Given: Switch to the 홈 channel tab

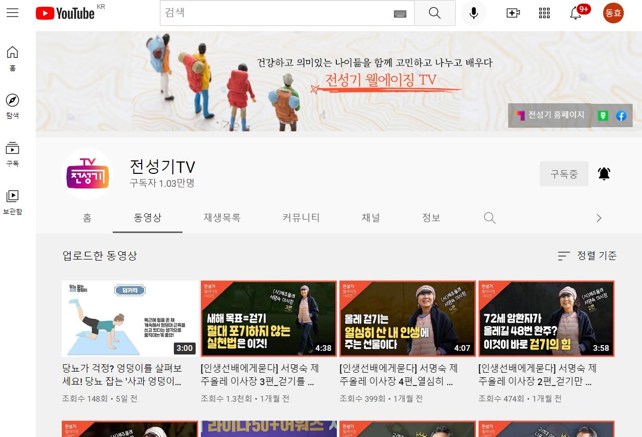Looking at the screenshot, I should click(x=87, y=218).
